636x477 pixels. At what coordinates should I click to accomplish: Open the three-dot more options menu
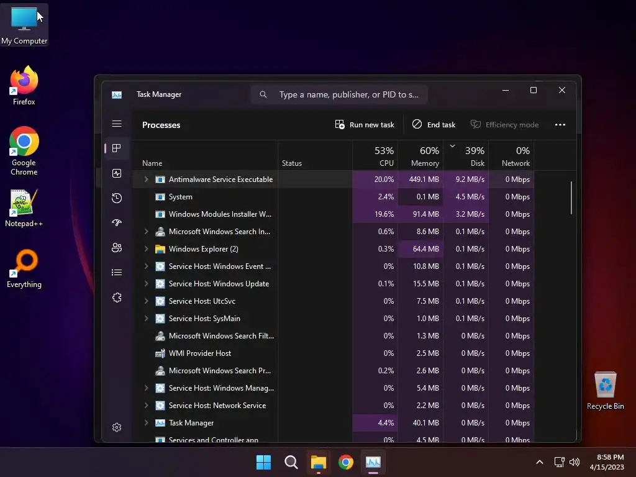point(560,125)
